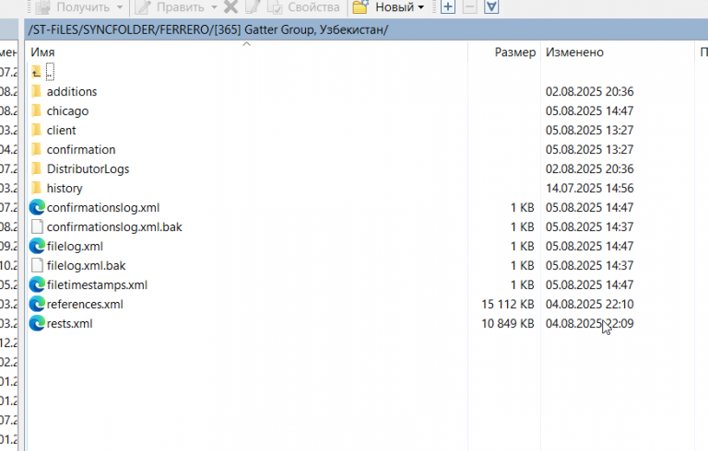
Task: Expand the Править dropdown arrow
Action: tap(214, 7)
